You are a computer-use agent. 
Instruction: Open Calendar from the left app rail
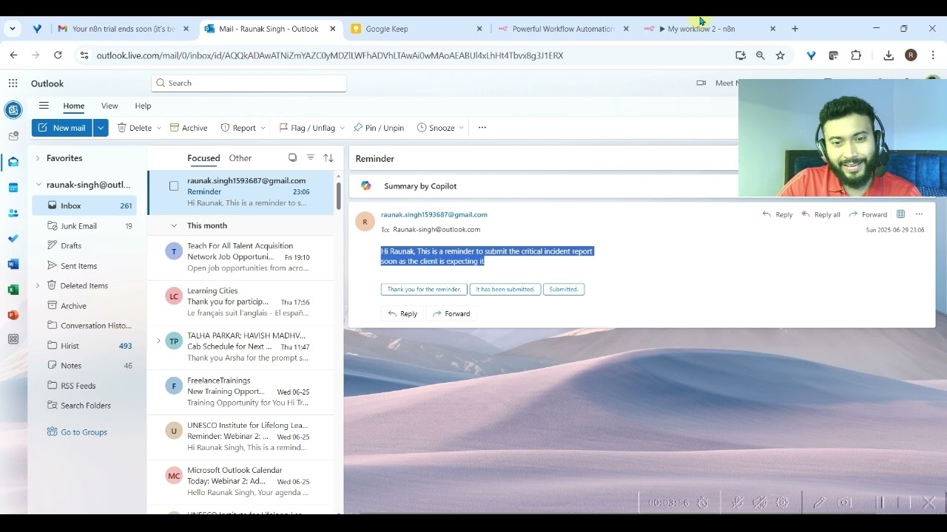(x=13, y=188)
